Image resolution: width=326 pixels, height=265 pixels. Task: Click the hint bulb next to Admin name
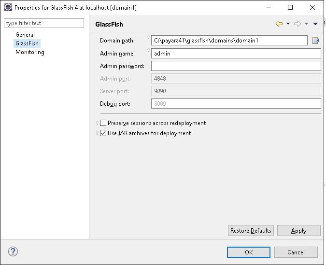pos(148,50)
